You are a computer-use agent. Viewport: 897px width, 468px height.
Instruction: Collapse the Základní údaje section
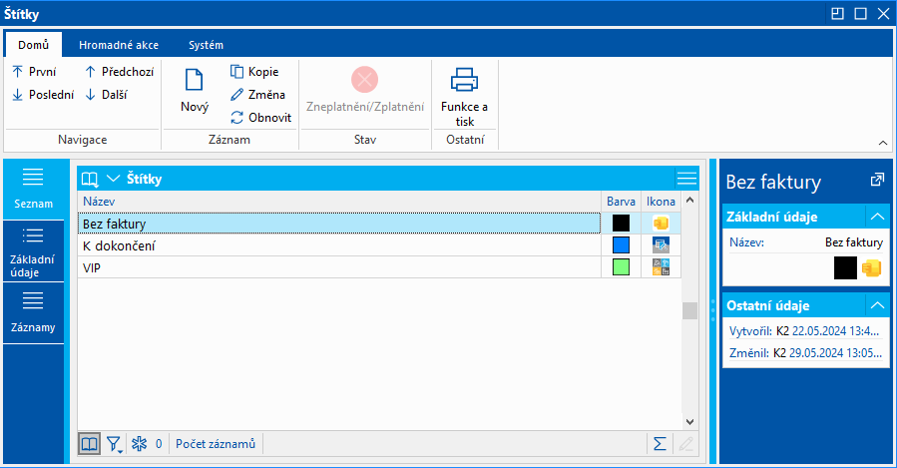[x=877, y=217]
